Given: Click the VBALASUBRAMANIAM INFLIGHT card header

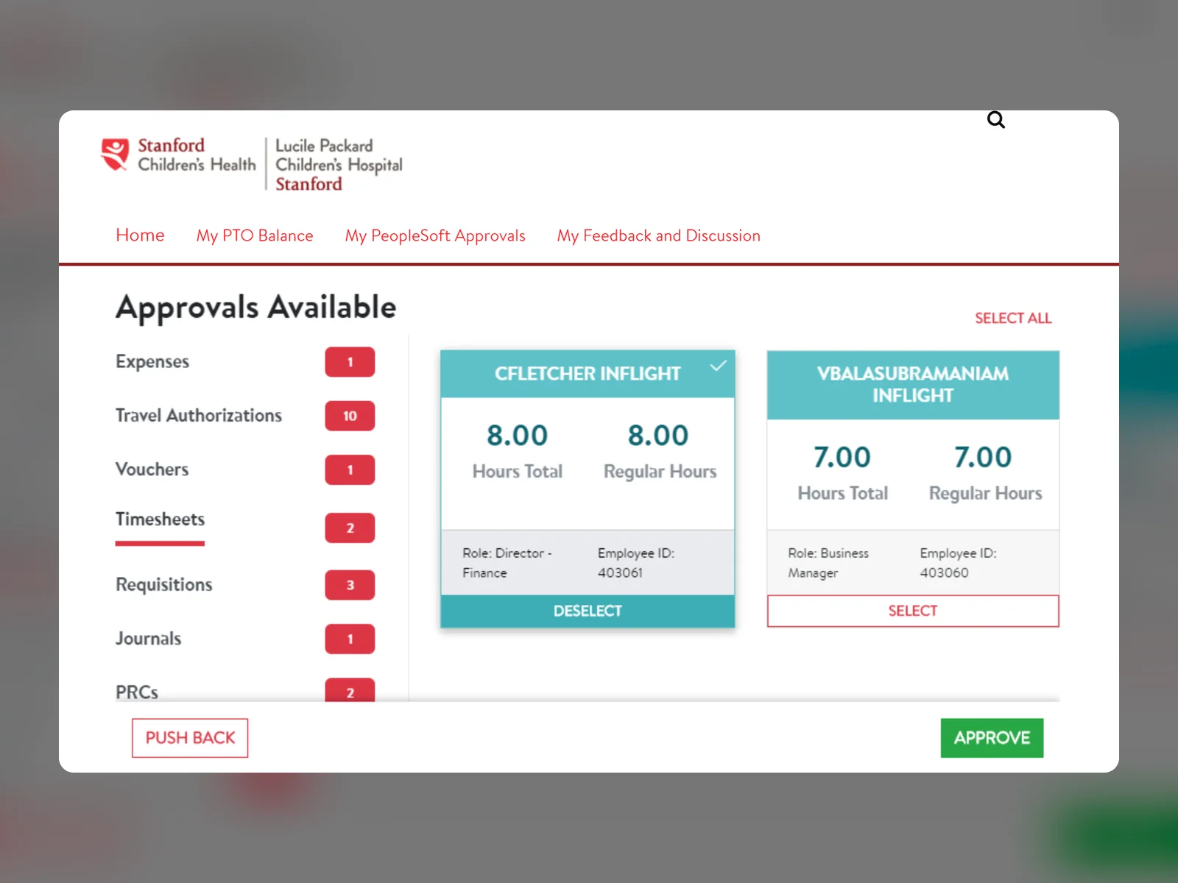Looking at the screenshot, I should pos(913,385).
